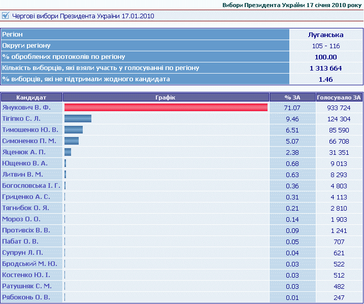Click the Кандидат column header

[x=31, y=97]
